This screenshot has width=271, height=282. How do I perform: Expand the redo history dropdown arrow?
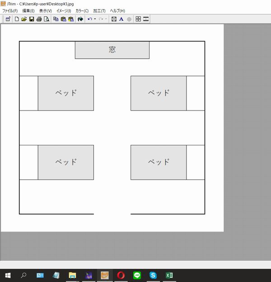coord(106,19)
